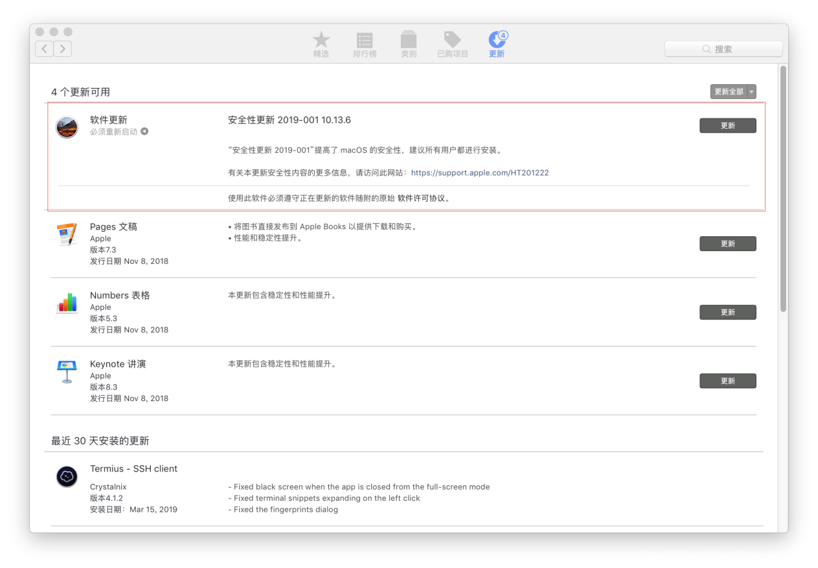The height and width of the screenshot is (568, 818).
Task: Click the 4 个更新可用 heading
Action: coord(80,92)
